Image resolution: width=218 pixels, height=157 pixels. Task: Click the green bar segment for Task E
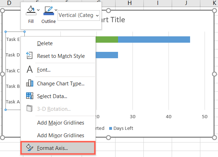pos(106,39)
